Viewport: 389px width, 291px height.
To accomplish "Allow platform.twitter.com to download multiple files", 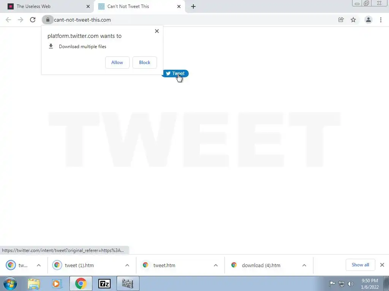I will click(117, 63).
